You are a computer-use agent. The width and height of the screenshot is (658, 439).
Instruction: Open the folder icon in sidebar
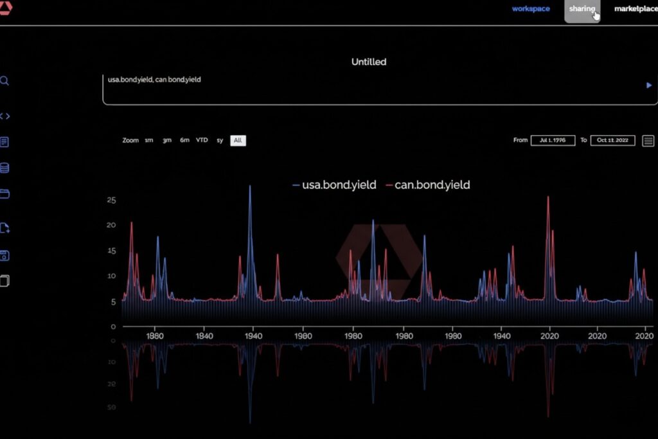[4, 193]
